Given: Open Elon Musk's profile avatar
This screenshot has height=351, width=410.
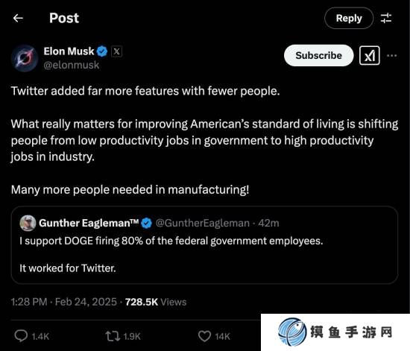Looking at the screenshot, I should click(25, 58).
